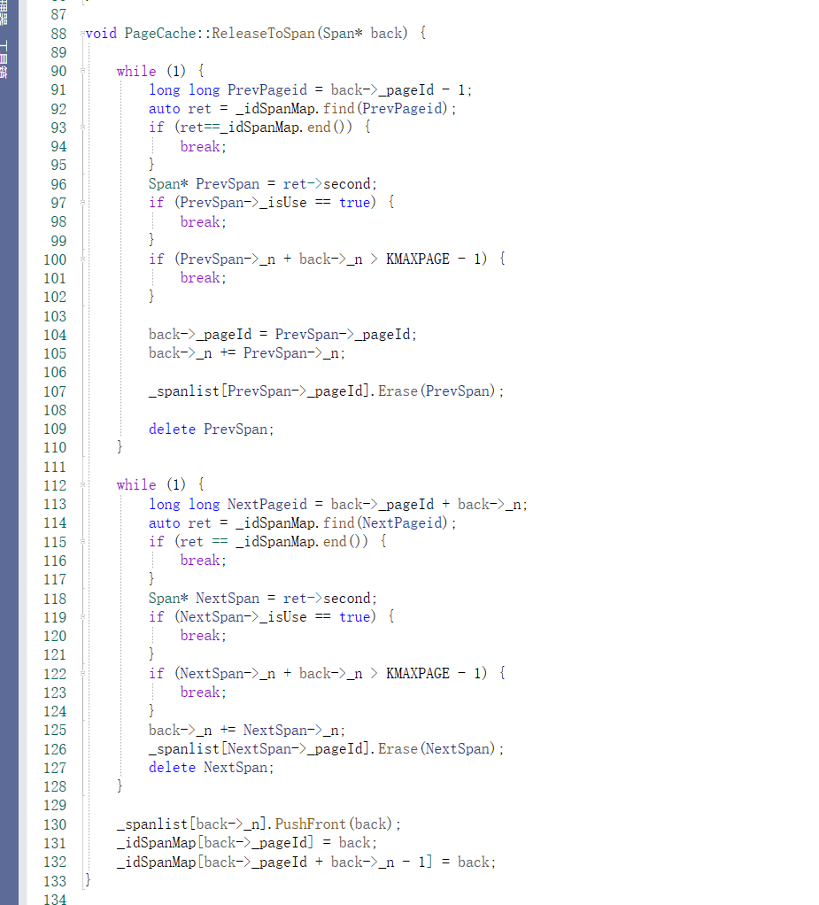This screenshot has width=819, height=905.
Task: Click 'PageCache' in the function signature
Action: pyautogui.click(x=160, y=34)
